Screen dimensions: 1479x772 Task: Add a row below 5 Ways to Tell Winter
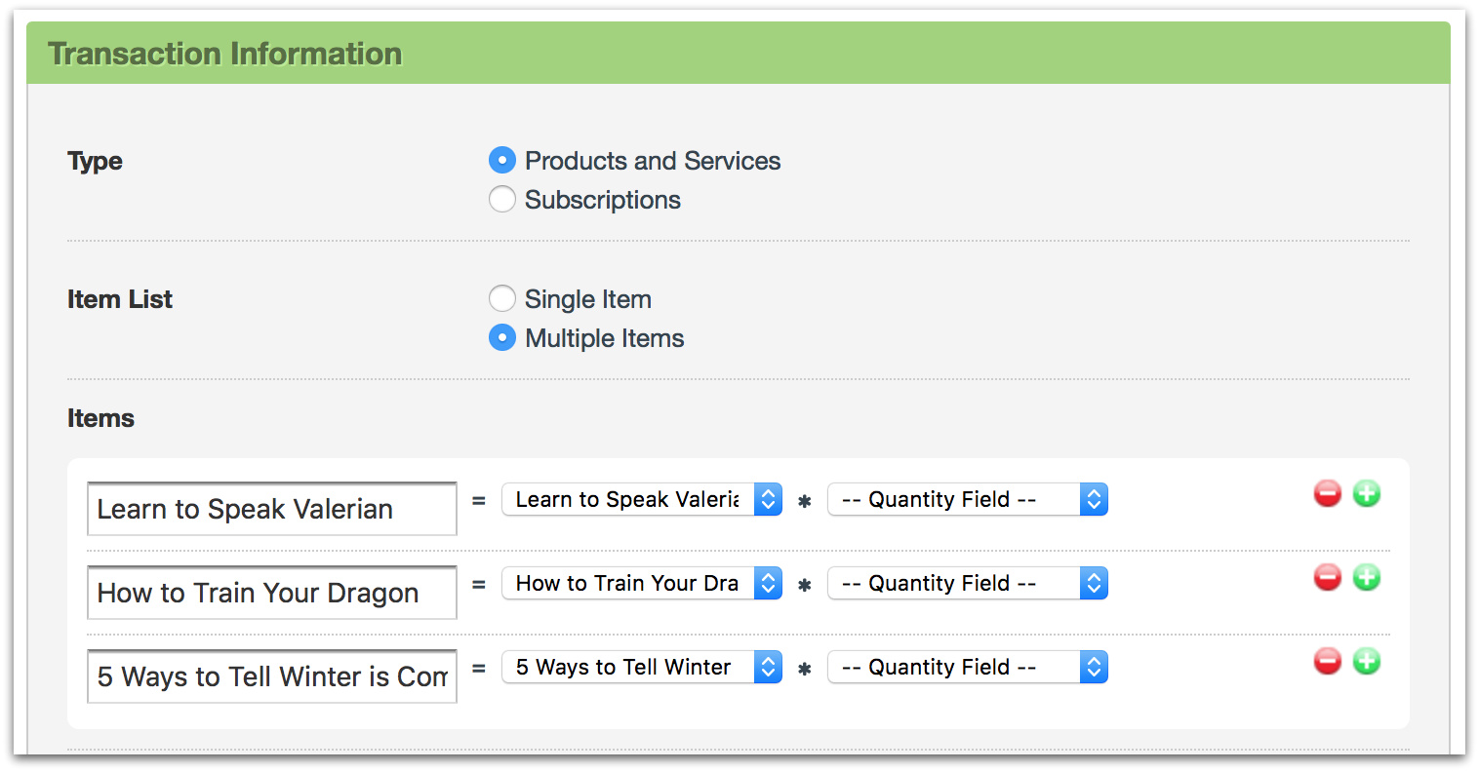[1367, 662]
